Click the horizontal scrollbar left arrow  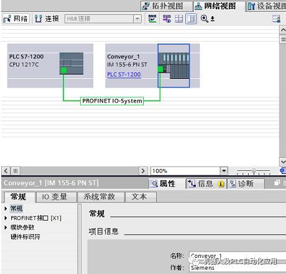(x=6, y=171)
